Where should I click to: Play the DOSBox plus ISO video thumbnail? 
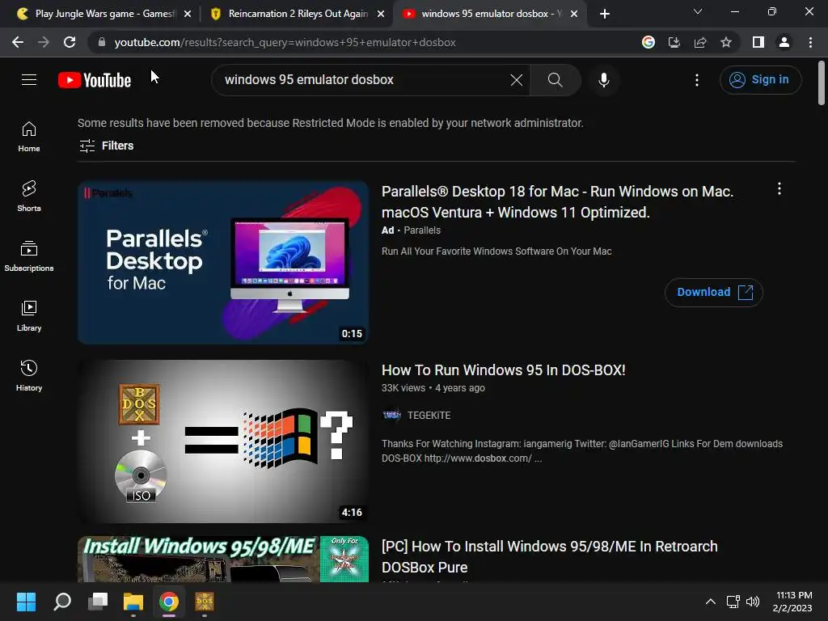point(223,441)
